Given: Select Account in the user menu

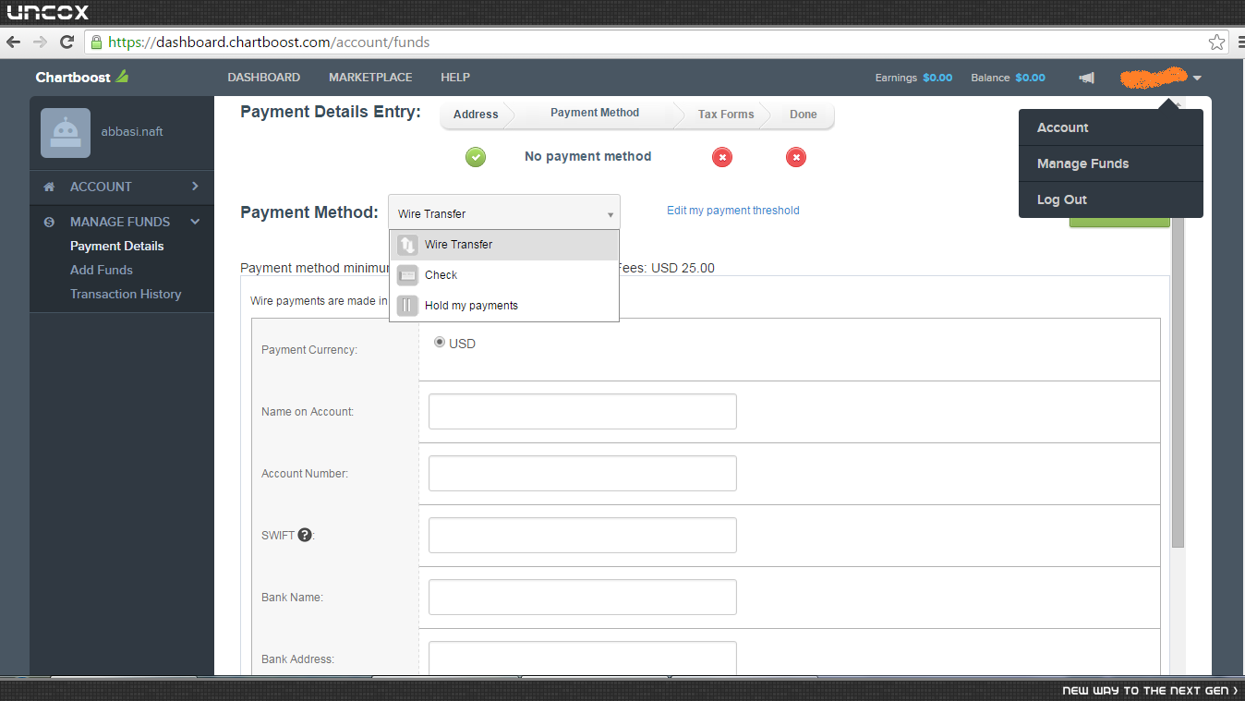Looking at the screenshot, I should [1111, 127].
